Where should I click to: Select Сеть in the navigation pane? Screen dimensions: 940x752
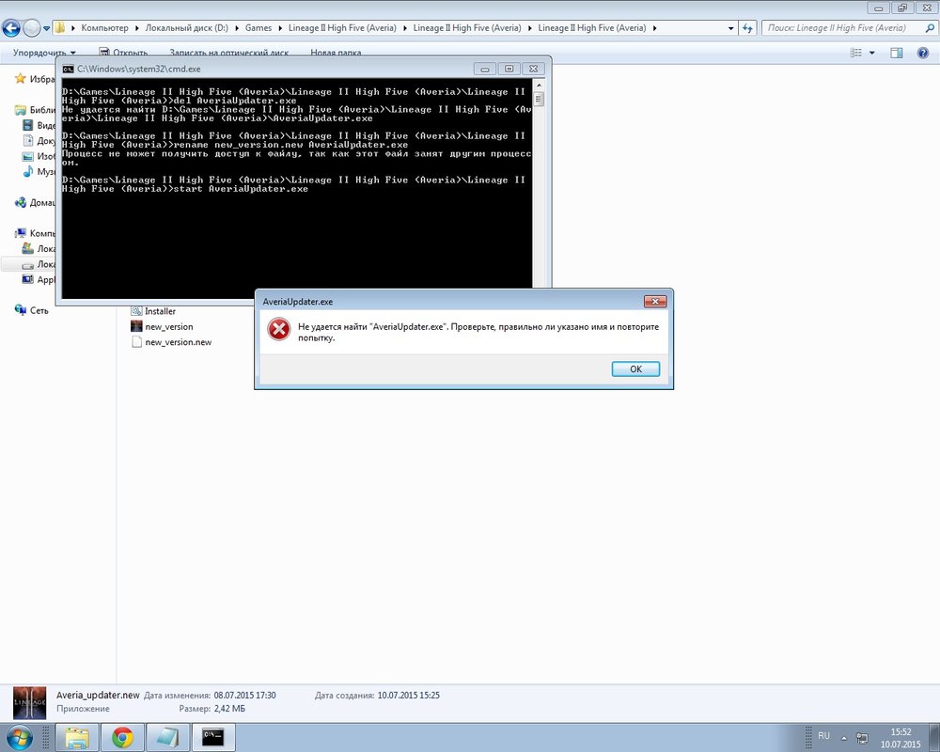click(39, 310)
